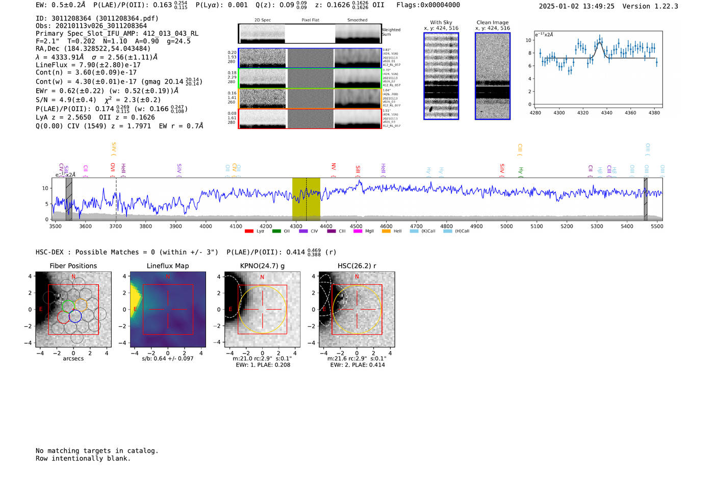Click the Cont(n) = 3.60 line
Viewport: 714px width, 486px height.
[86, 72]
